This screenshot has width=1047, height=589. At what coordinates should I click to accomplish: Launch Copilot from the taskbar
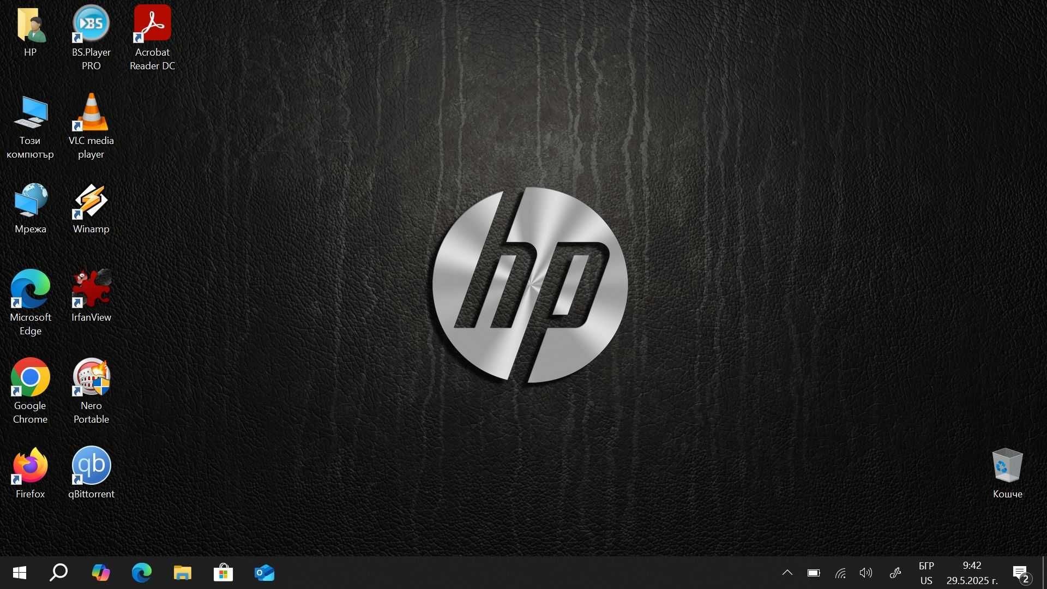(100, 573)
